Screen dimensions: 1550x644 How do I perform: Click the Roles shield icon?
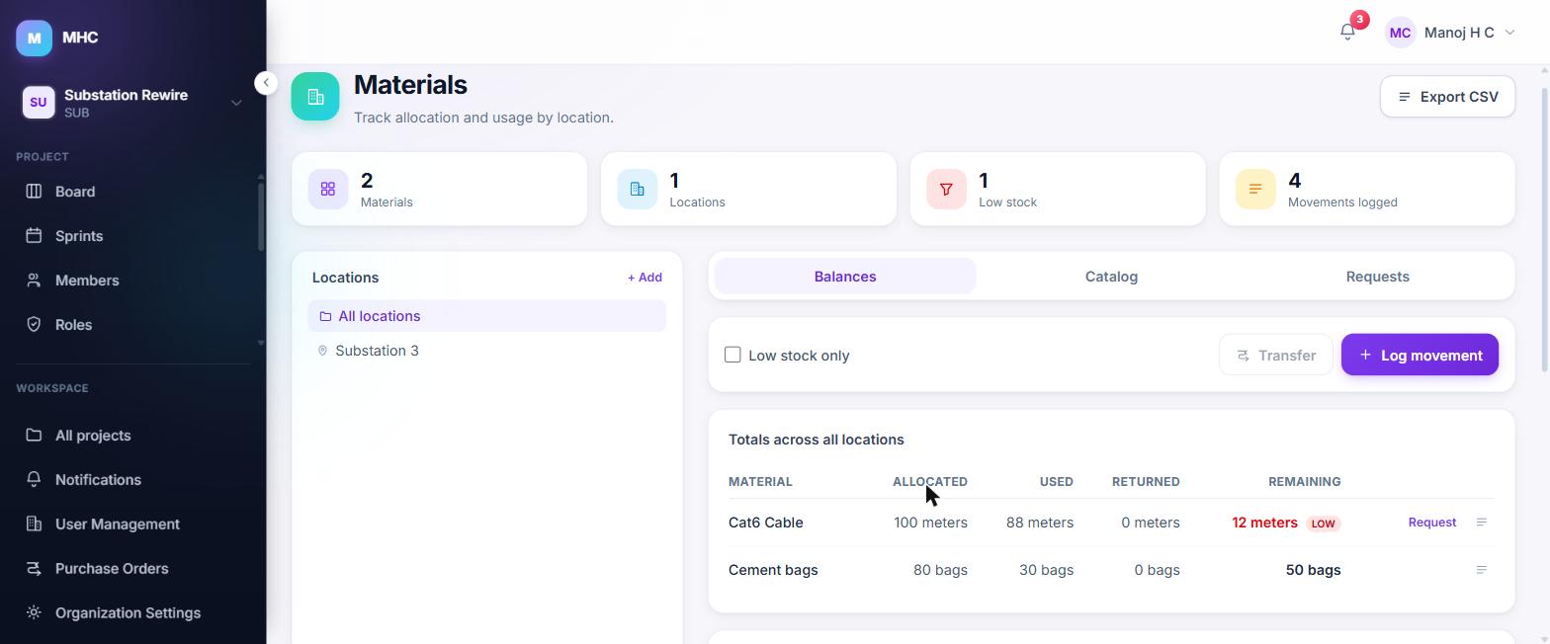point(34,325)
